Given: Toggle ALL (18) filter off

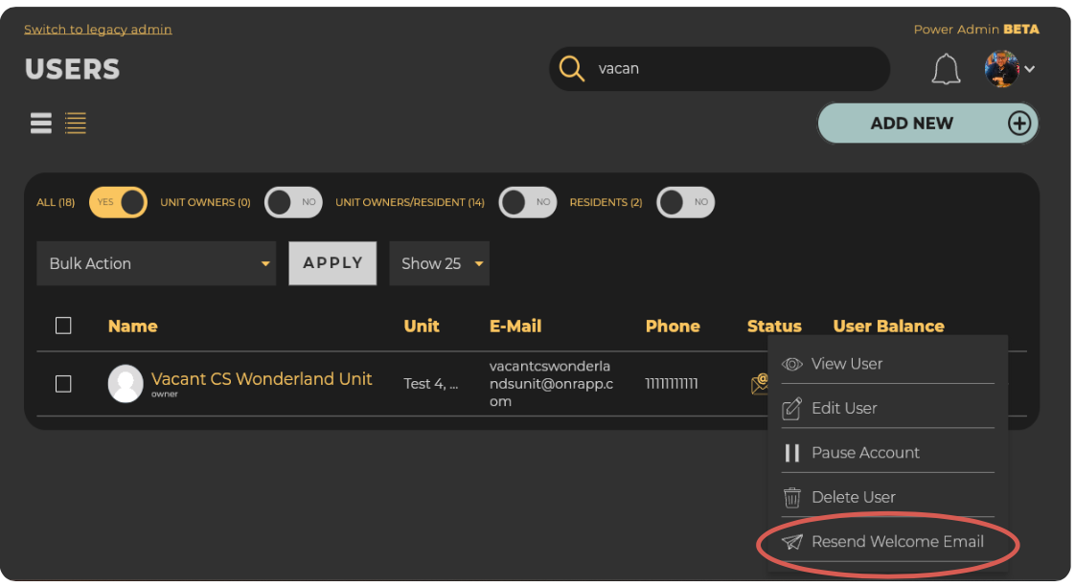Looking at the screenshot, I should click(x=118, y=202).
